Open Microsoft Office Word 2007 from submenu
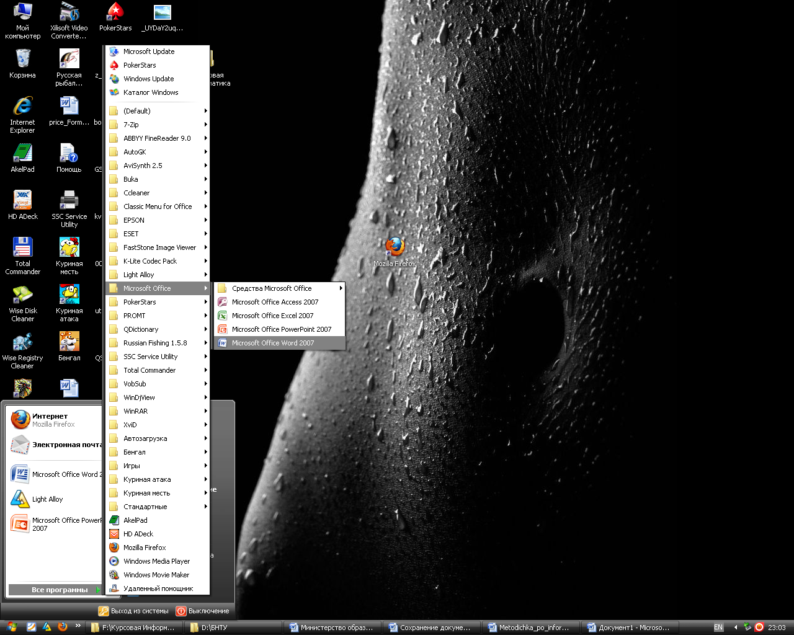This screenshot has width=794, height=635. tap(279, 343)
